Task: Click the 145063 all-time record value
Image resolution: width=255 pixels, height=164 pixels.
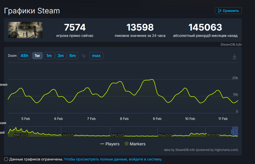Action: [205, 27]
